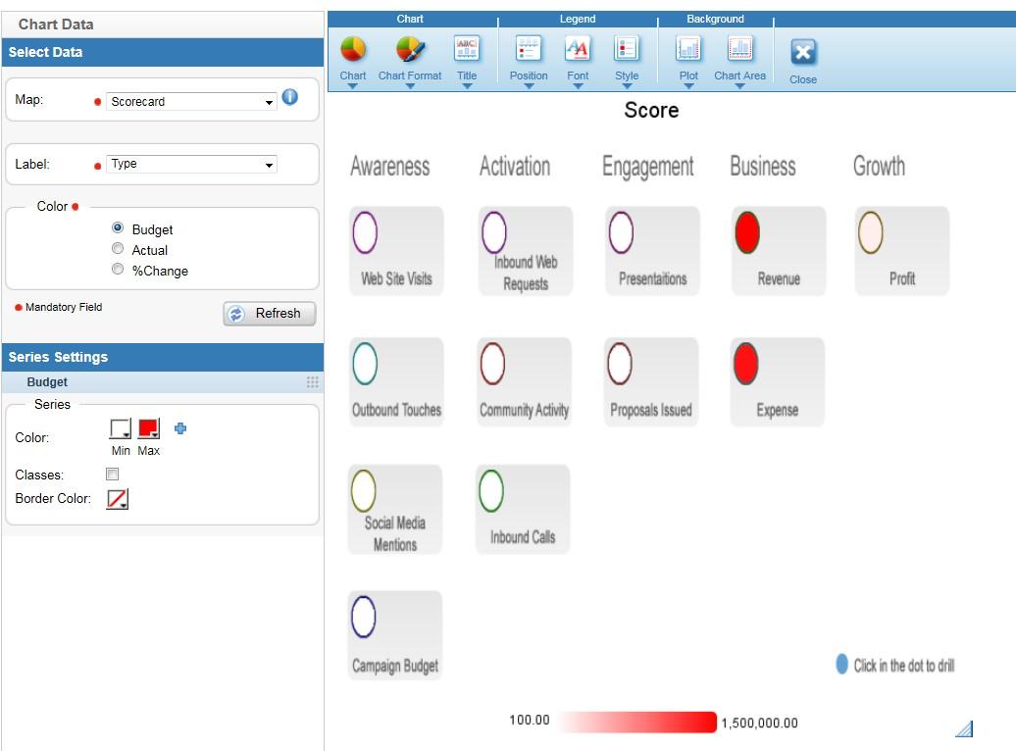The width and height of the screenshot is (1016, 751).
Task: Click the Revenue scorecard tile
Action: point(779,251)
